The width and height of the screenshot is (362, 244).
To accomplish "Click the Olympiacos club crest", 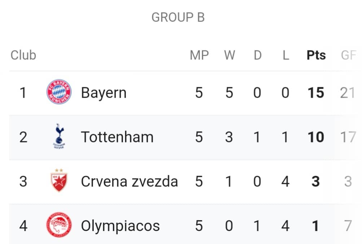I will coord(59,225).
